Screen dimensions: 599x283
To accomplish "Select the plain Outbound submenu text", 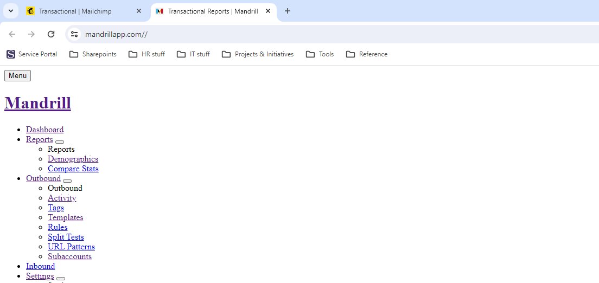I will pos(65,188).
